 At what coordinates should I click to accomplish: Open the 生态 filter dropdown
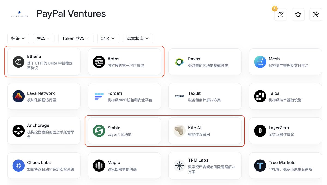44,38
